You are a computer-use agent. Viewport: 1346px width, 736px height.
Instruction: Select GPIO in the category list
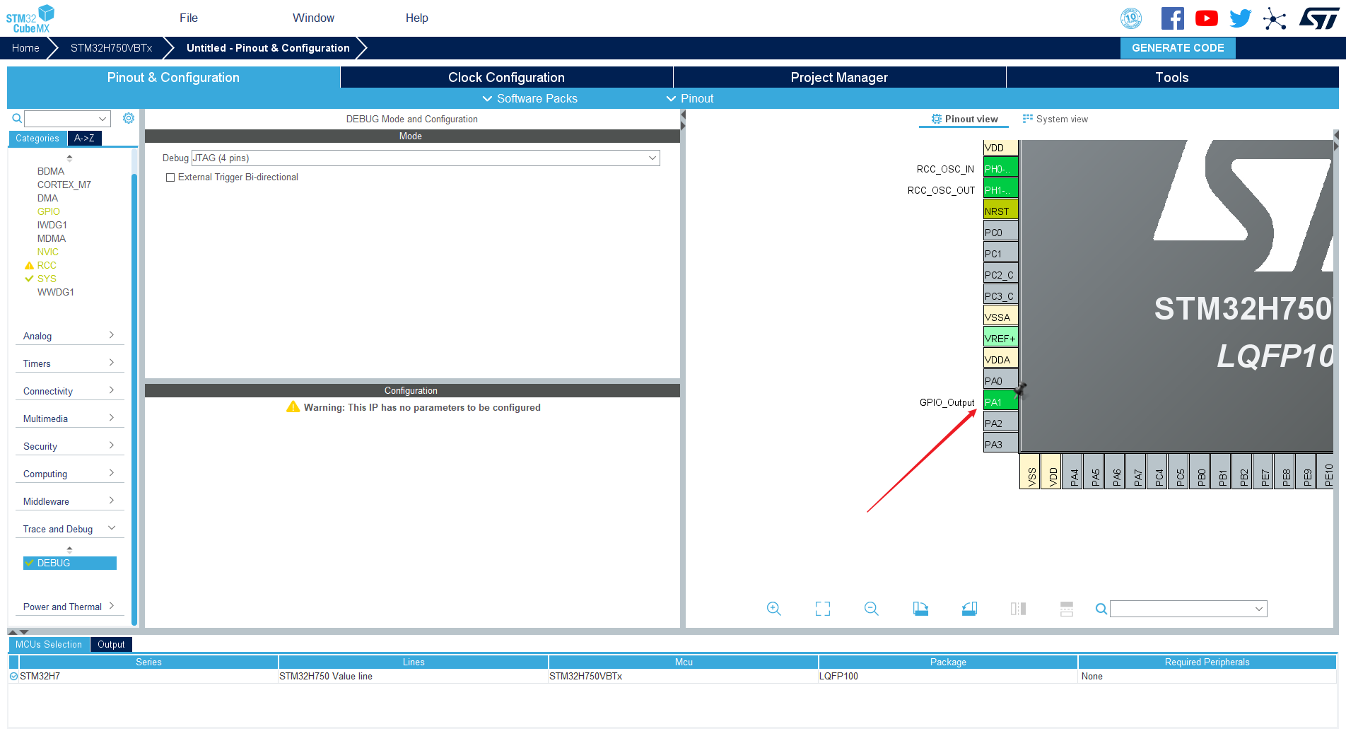click(x=48, y=211)
